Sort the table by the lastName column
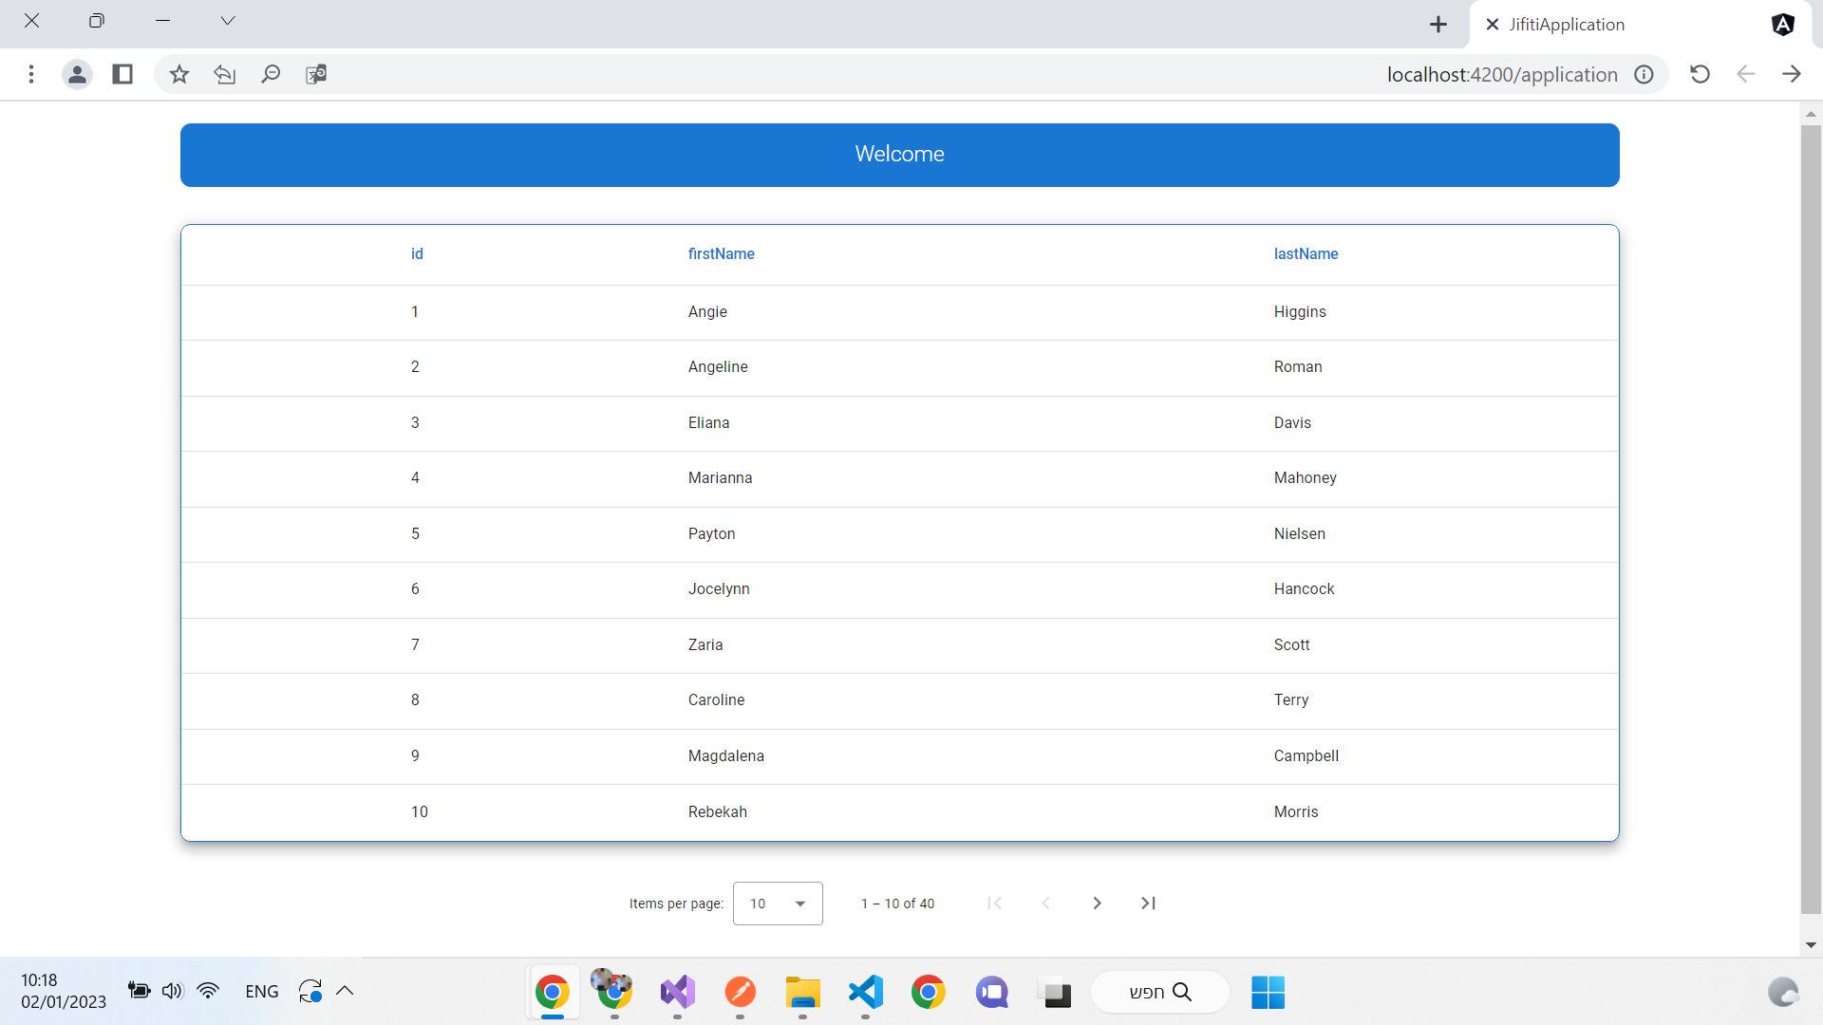The image size is (1823, 1025). tap(1306, 253)
